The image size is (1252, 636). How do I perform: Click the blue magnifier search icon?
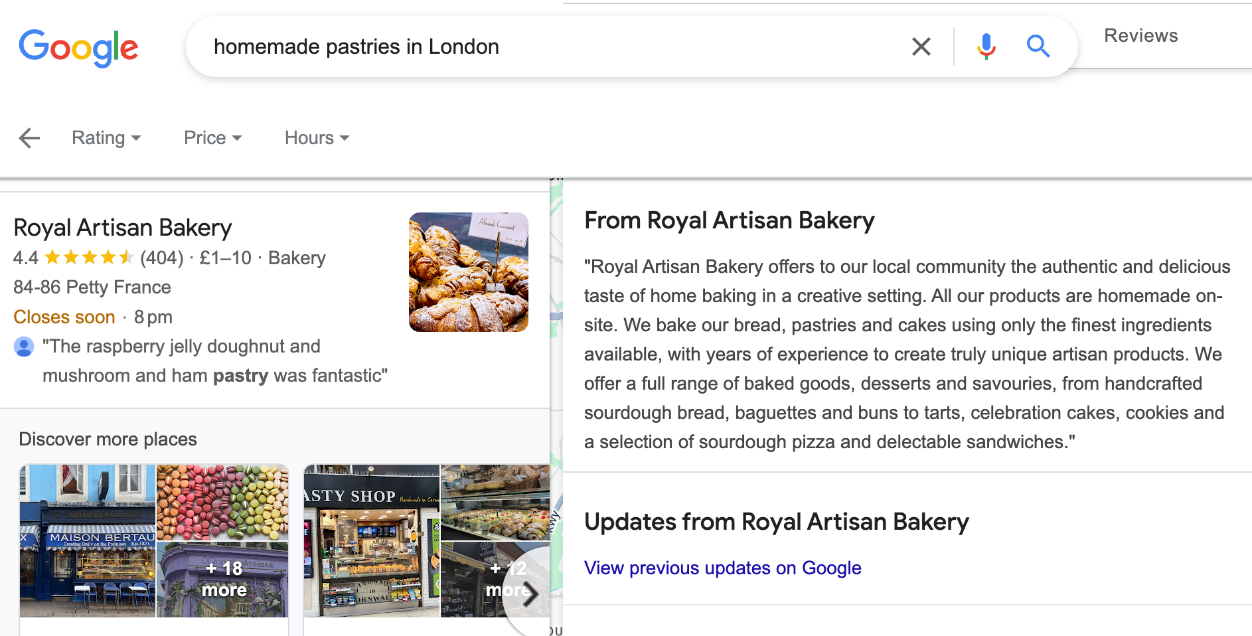pyautogui.click(x=1038, y=46)
